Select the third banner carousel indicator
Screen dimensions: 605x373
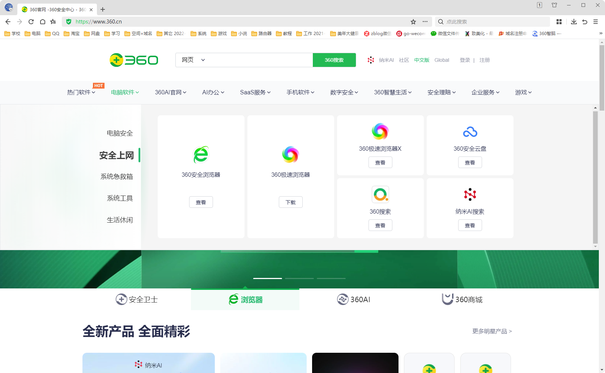pos(331,278)
